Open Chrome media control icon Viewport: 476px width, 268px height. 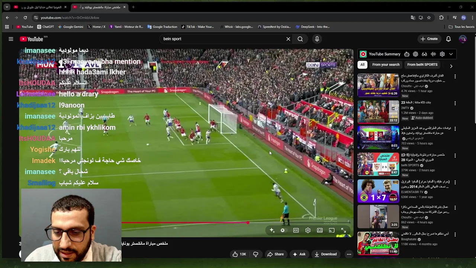(x=454, y=17)
